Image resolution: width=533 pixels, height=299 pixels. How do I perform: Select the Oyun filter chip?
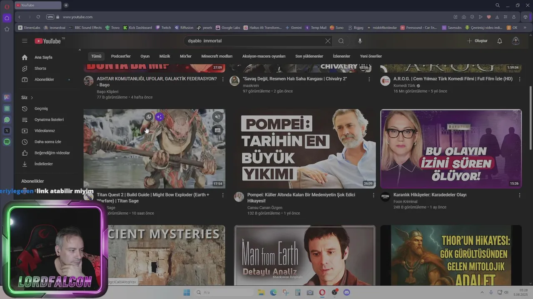pos(145,56)
